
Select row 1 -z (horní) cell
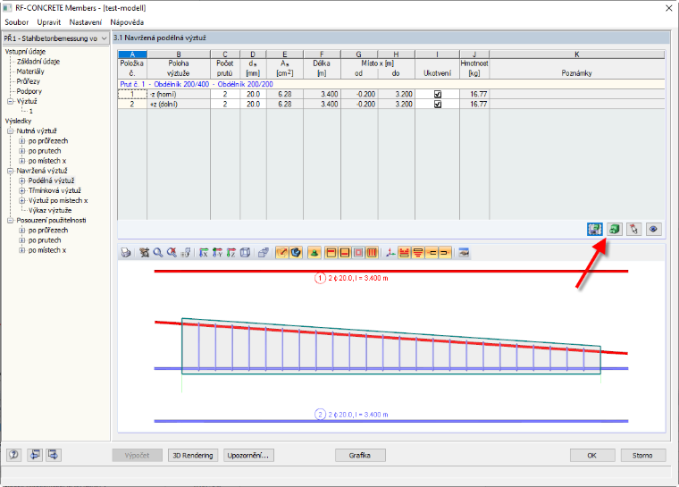coord(179,94)
